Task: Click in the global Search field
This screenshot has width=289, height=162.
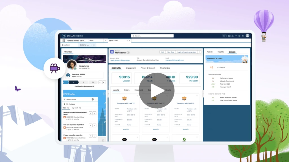Action: (152, 36)
